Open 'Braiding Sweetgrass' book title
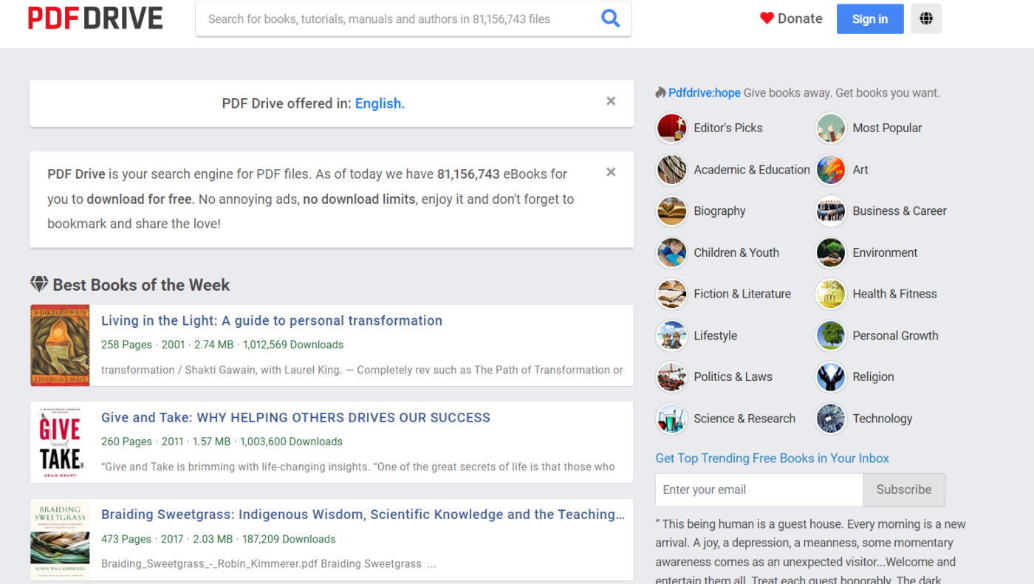The width and height of the screenshot is (1034, 584). point(363,515)
